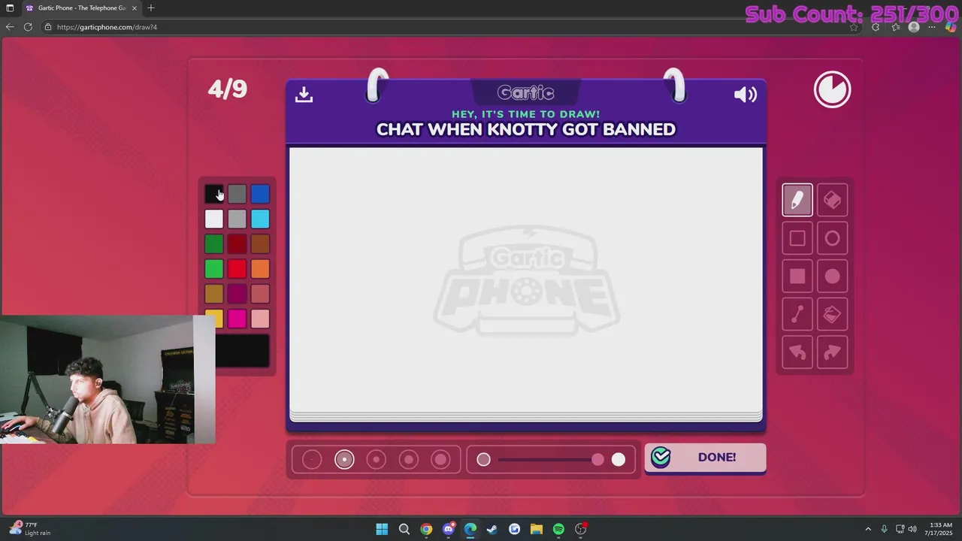The width and height of the screenshot is (962, 541).
Task: Choose the filled rectangle shape tool
Action: (797, 277)
